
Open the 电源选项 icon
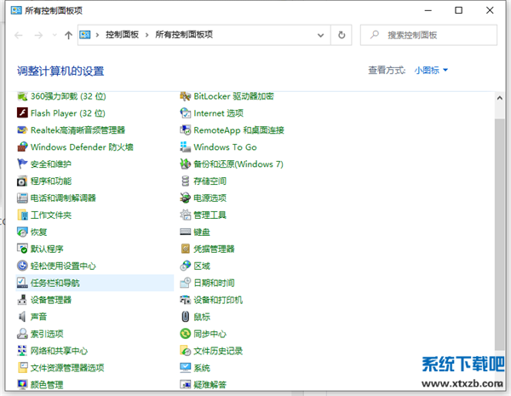[186, 198]
